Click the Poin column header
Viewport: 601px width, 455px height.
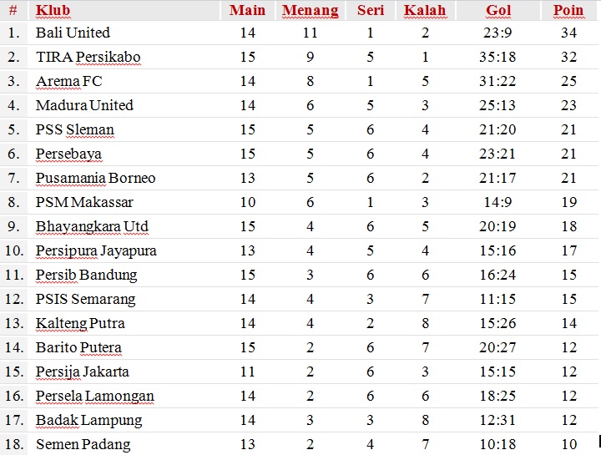tap(568, 11)
